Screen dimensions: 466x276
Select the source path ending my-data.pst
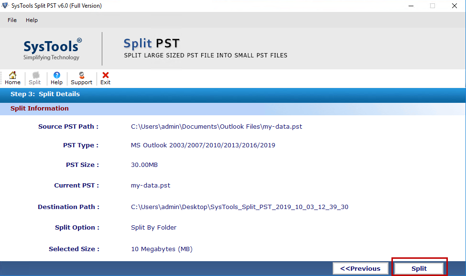coord(217,126)
